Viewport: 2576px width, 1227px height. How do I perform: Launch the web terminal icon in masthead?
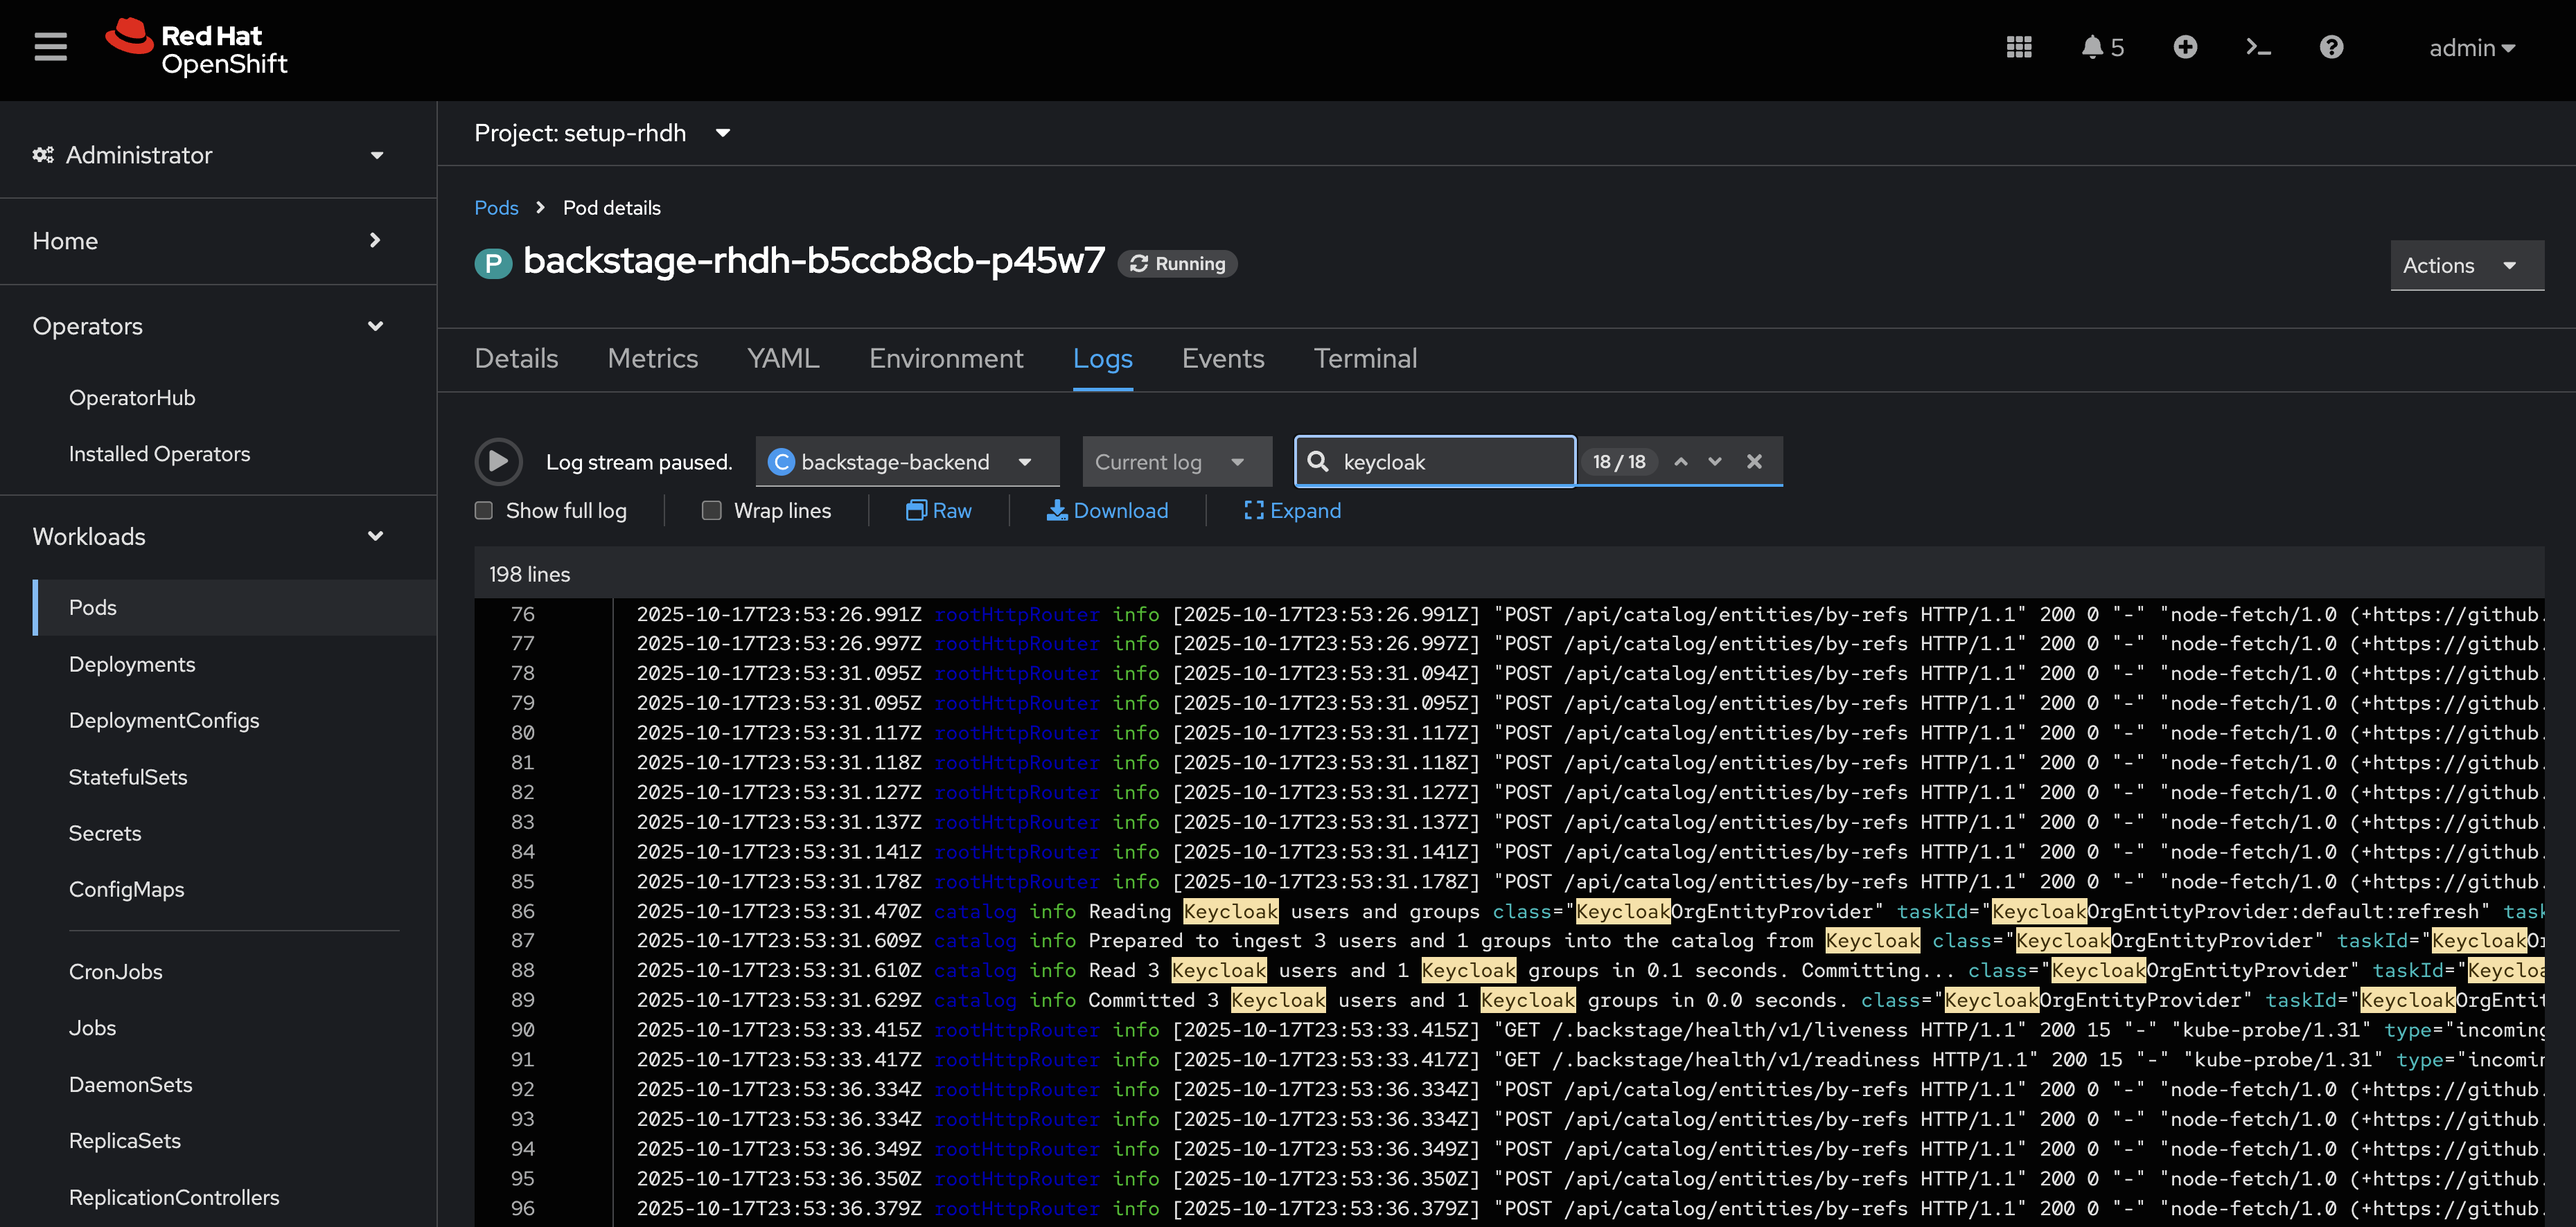point(2258,47)
